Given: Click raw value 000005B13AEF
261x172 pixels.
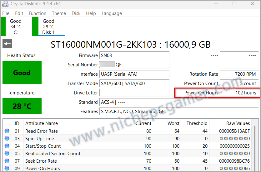Looking at the screenshot, I should tap(234, 131).
